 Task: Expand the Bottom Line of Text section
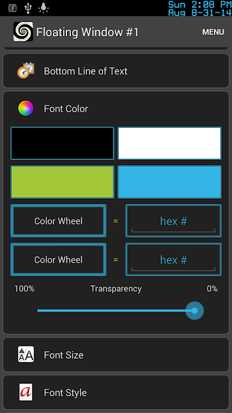[116, 70]
